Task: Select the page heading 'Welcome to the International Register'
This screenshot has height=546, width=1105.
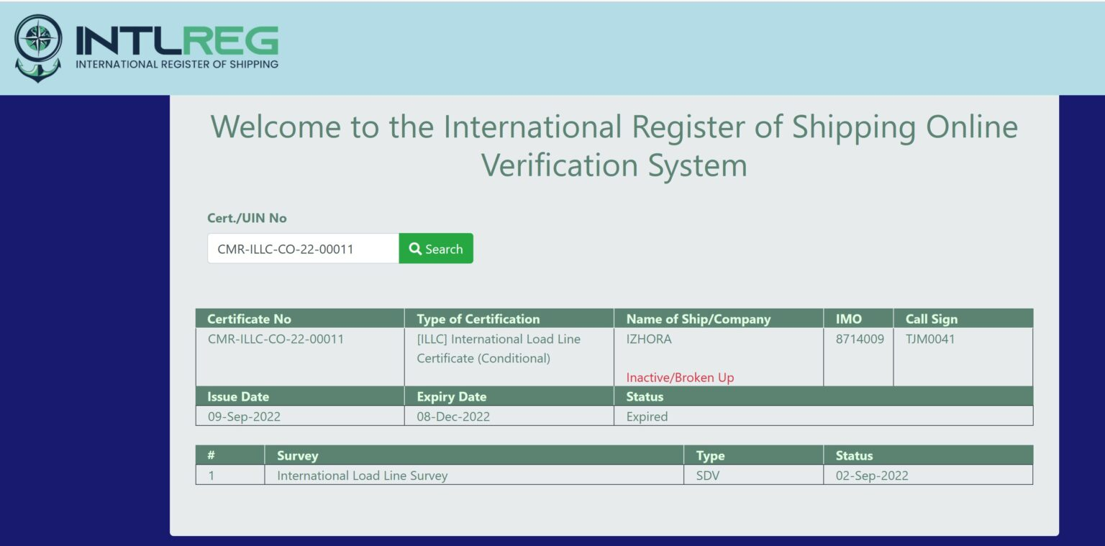Action: (x=614, y=146)
